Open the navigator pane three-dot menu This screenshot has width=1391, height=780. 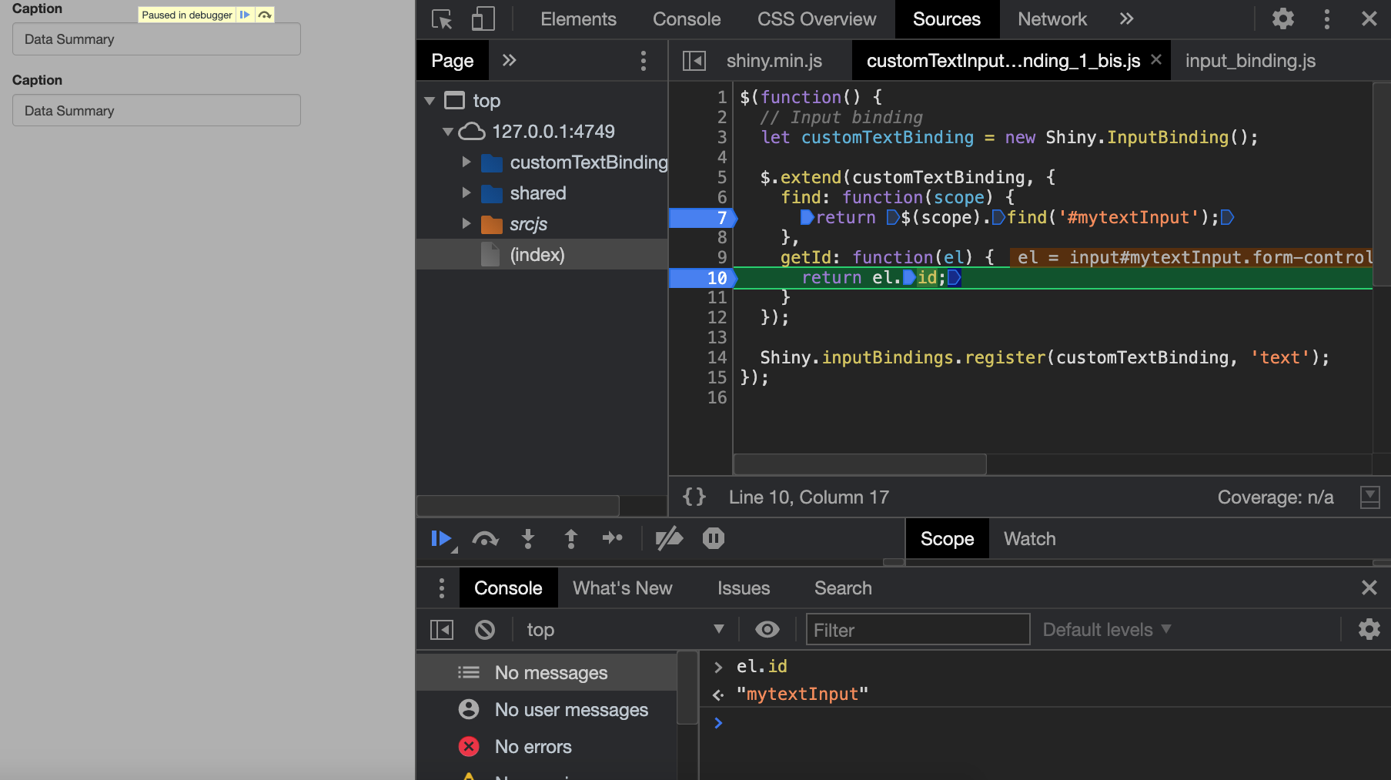644,60
